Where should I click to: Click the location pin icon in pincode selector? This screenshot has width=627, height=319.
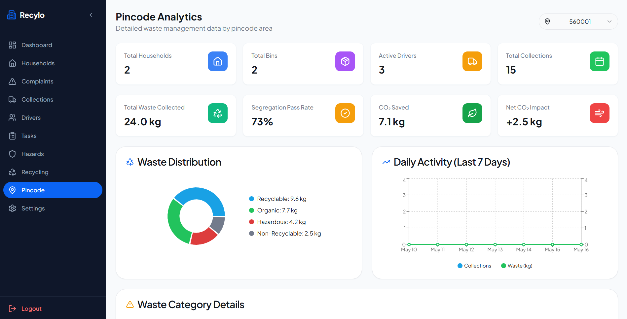click(x=547, y=21)
